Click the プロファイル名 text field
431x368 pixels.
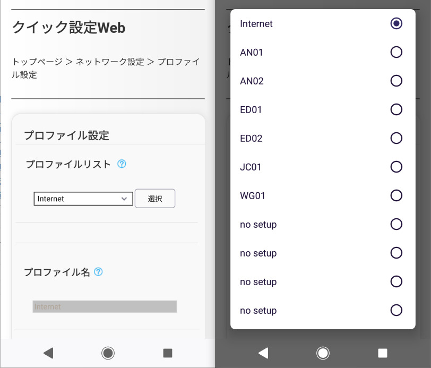point(105,306)
